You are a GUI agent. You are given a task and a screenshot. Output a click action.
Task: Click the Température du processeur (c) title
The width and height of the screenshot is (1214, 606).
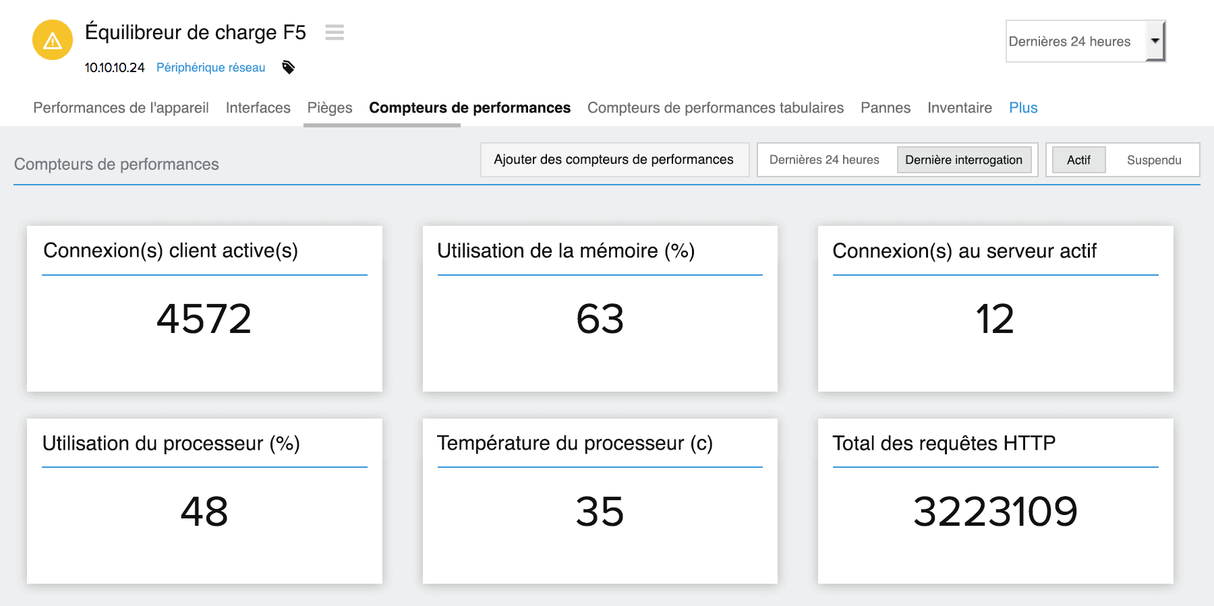pos(575,444)
